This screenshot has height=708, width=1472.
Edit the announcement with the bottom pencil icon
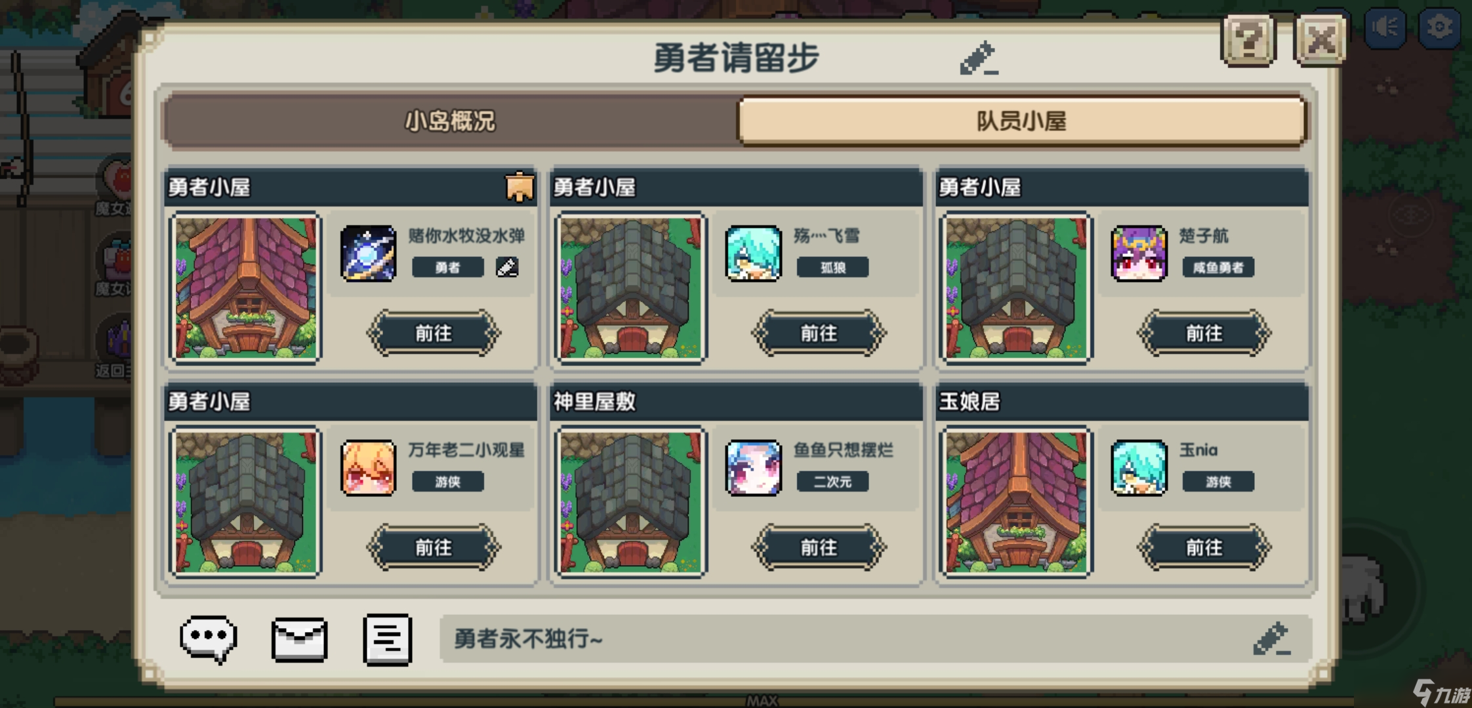coord(1271,639)
